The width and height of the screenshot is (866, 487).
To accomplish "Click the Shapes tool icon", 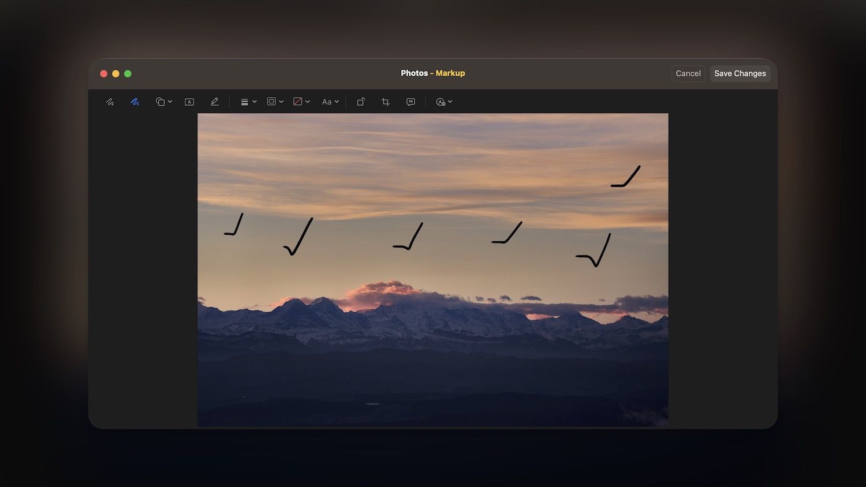I will [160, 102].
